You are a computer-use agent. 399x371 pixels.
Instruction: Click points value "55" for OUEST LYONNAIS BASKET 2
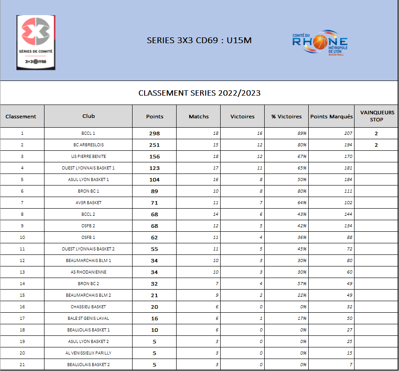pos(154,249)
